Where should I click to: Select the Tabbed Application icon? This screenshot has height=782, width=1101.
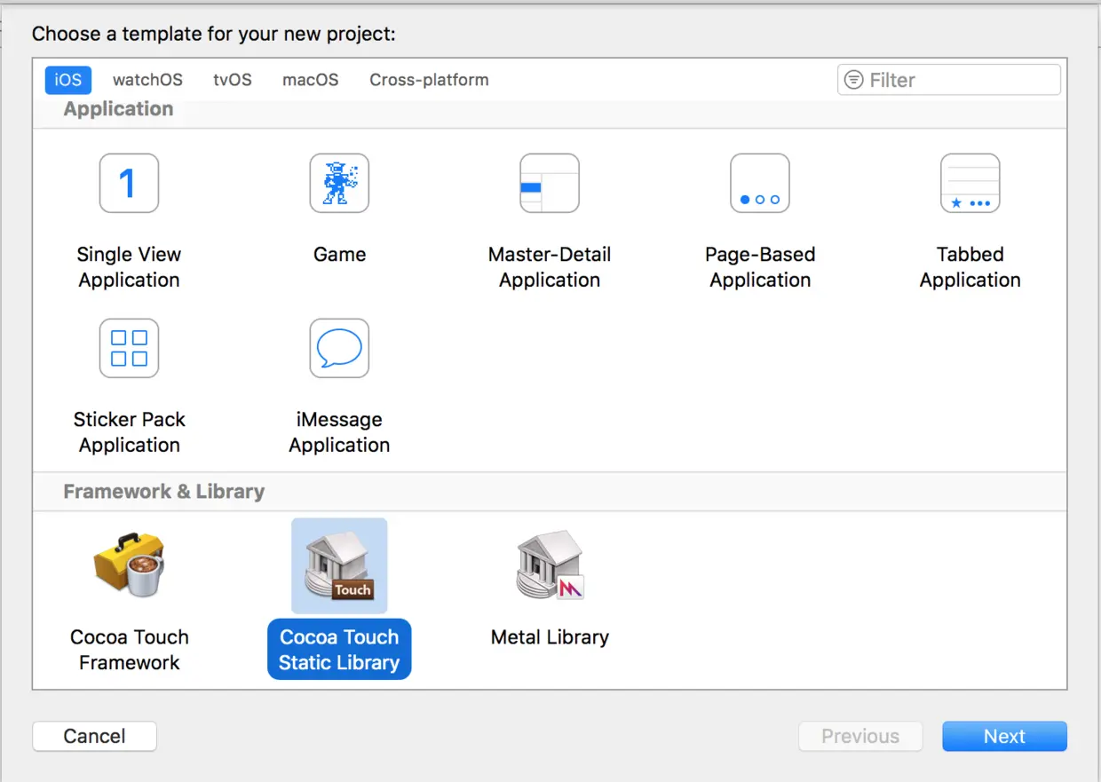[970, 183]
